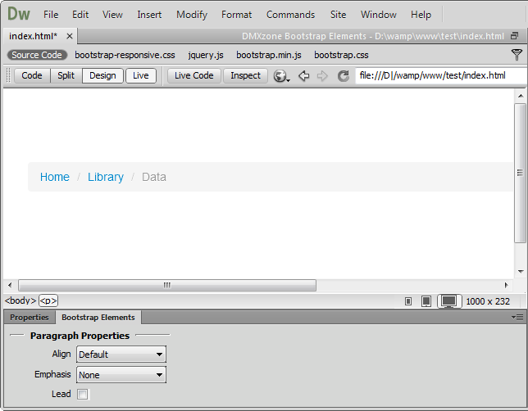Open the Insert menu

point(149,15)
